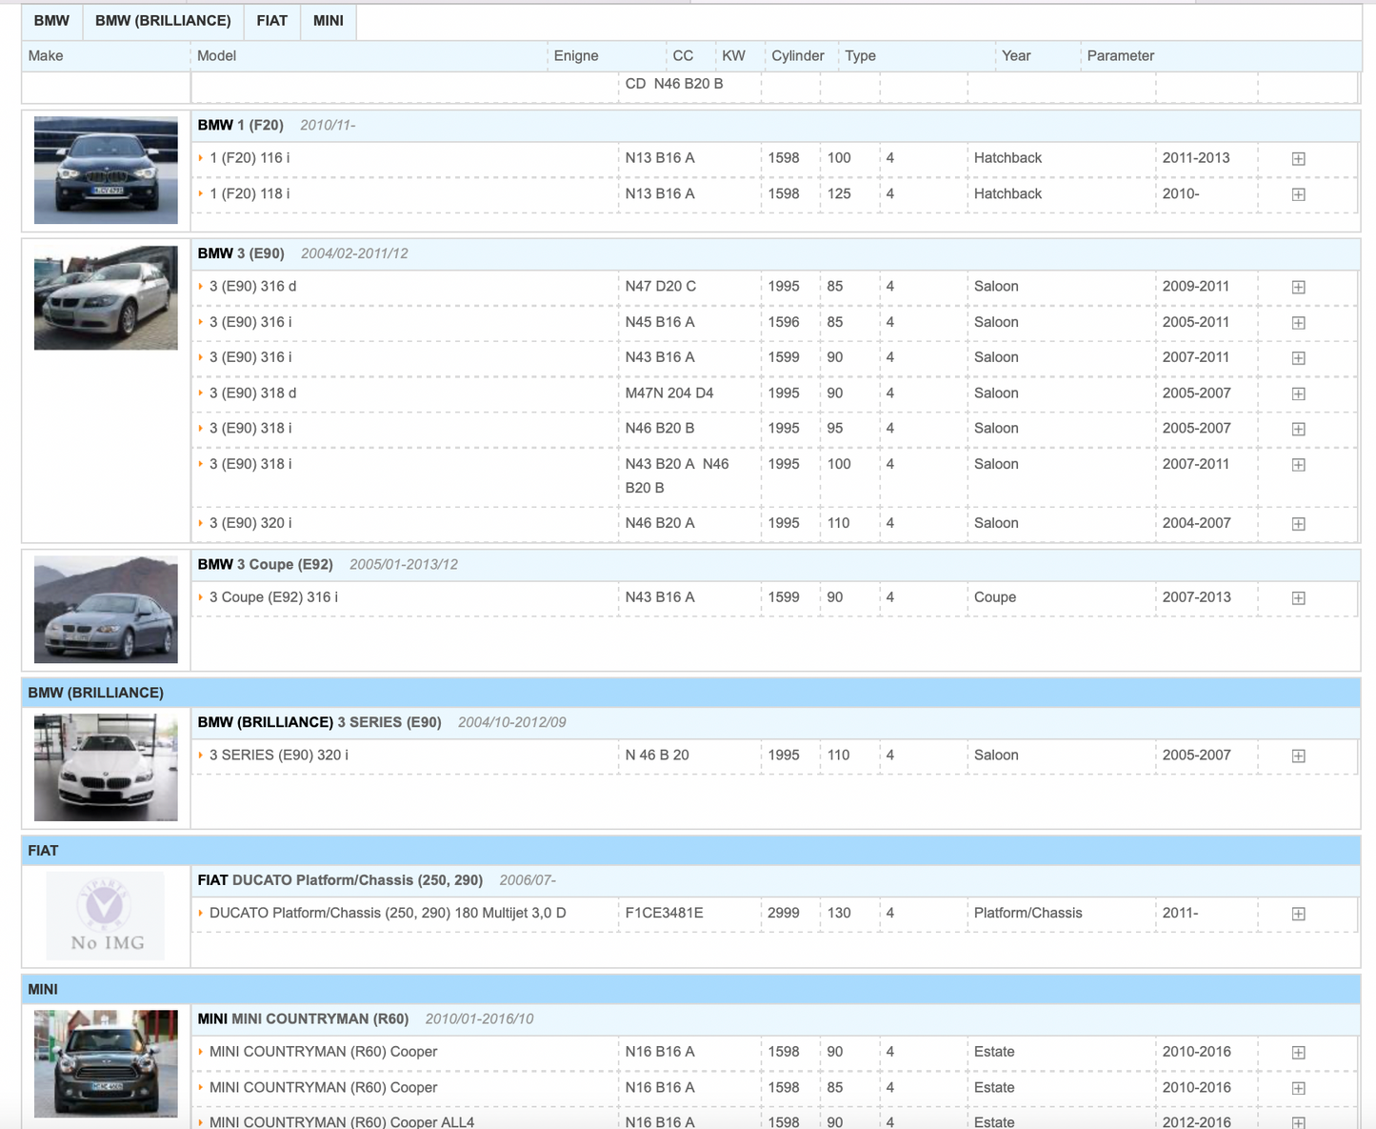The height and width of the screenshot is (1129, 1376).
Task: Expand plus icon for Countryman Cooper 90 KW 2010-2016
Action: 1298,1053
